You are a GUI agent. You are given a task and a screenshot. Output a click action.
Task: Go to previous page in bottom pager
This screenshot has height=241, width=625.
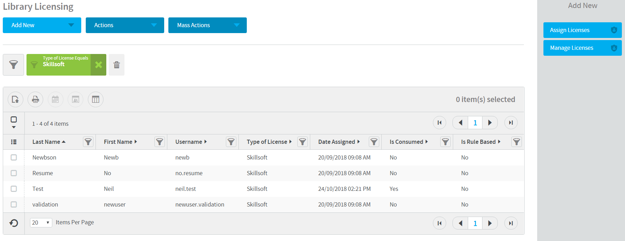[460, 223]
